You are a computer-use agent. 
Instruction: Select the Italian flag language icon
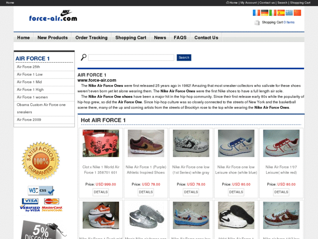point(273,13)
